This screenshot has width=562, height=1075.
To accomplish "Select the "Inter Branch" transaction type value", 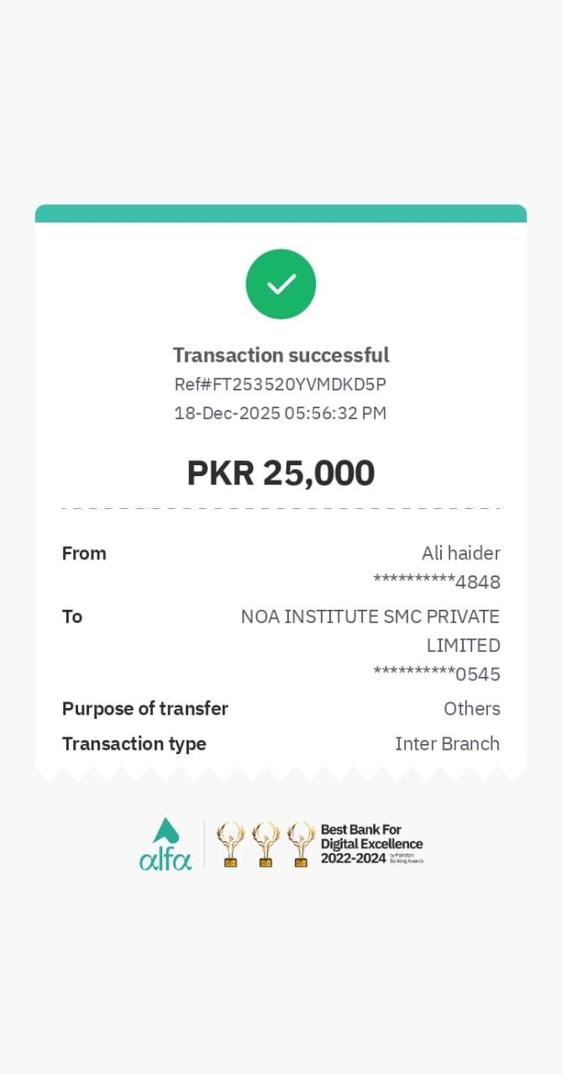I will click(x=447, y=744).
